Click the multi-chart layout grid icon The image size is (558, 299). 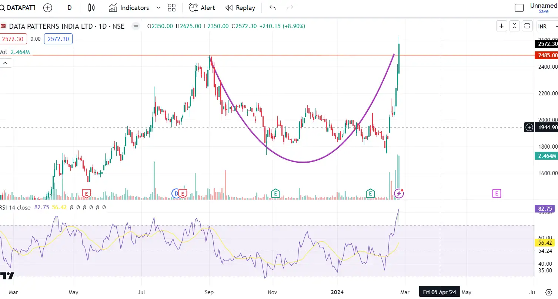(x=171, y=7)
